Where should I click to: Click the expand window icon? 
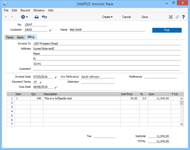tap(171, 17)
